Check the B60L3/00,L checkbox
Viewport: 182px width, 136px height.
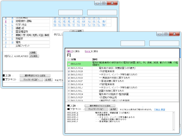[x=69, y=91]
